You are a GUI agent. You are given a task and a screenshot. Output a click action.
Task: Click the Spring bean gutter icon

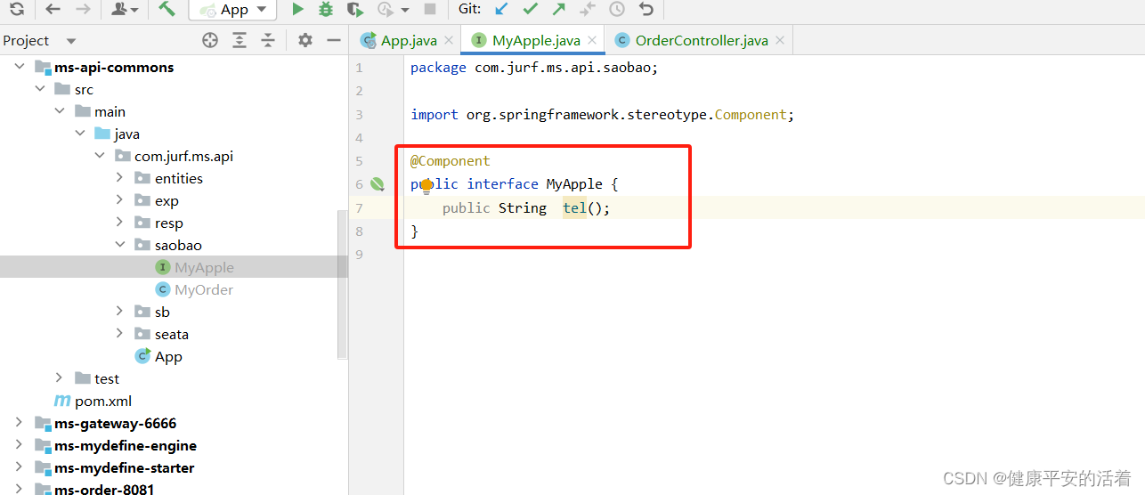tap(378, 184)
